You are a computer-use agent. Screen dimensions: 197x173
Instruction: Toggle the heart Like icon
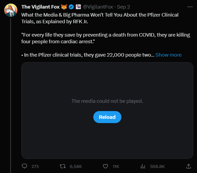pyautogui.click(x=105, y=166)
